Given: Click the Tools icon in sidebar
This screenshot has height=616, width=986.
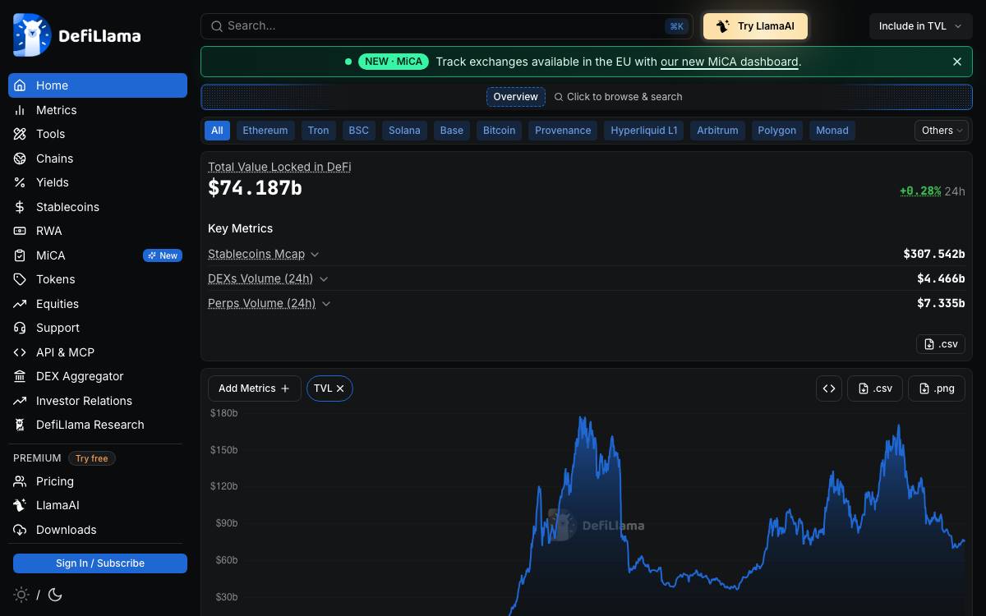Looking at the screenshot, I should 20,134.
